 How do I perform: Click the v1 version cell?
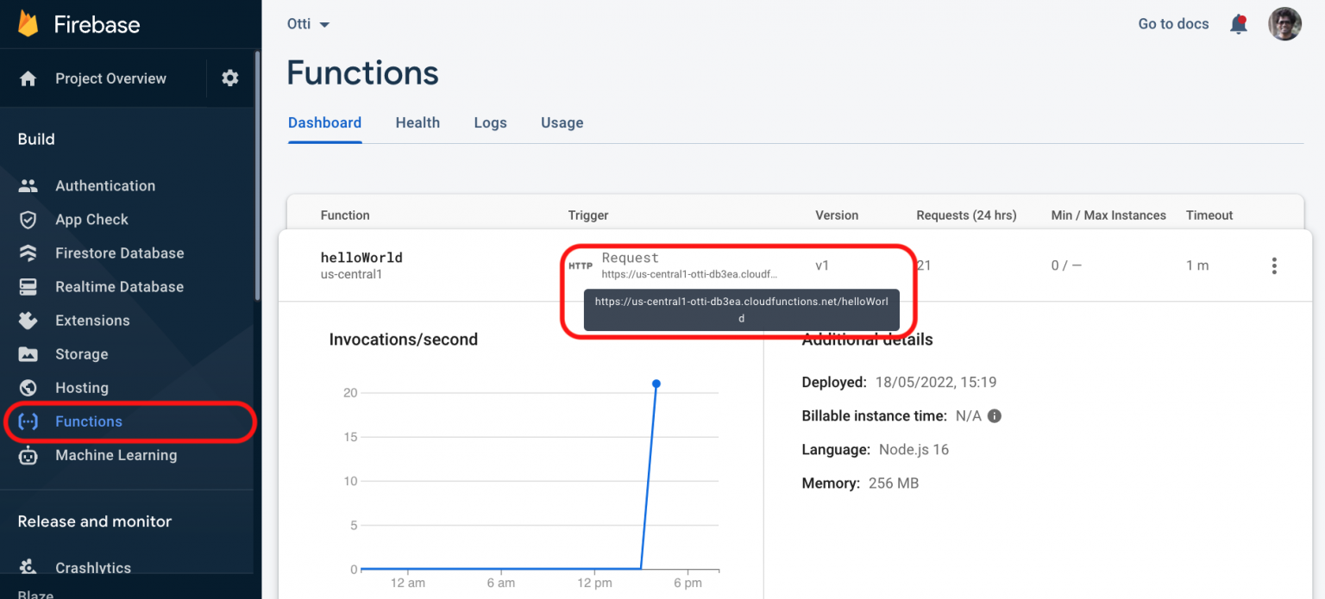click(x=822, y=265)
